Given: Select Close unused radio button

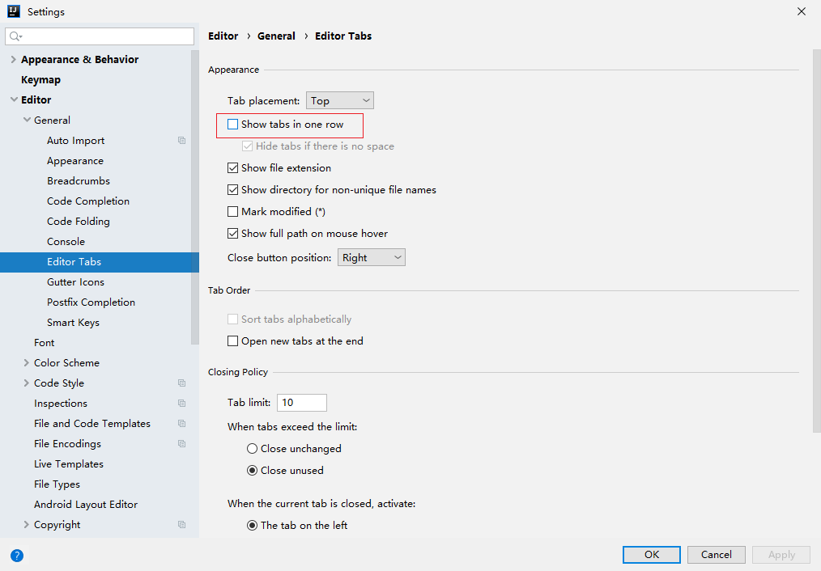Looking at the screenshot, I should click(252, 471).
